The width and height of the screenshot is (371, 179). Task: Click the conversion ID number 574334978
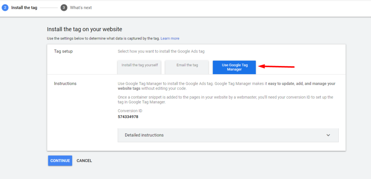tap(128, 117)
